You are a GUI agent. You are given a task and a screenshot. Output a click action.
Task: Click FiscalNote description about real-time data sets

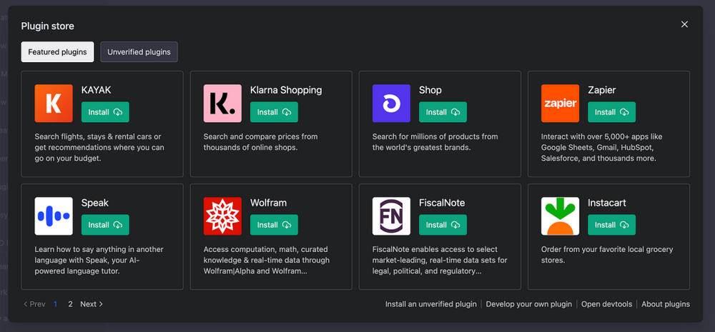click(x=440, y=261)
